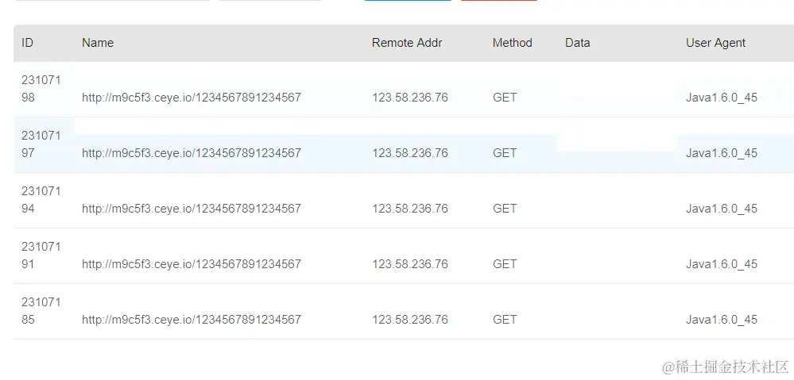Click IP 123.58.236.76 in row 23107194
Image resolution: width=794 pixels, height=380 pixels.
(x=410, y=209)
